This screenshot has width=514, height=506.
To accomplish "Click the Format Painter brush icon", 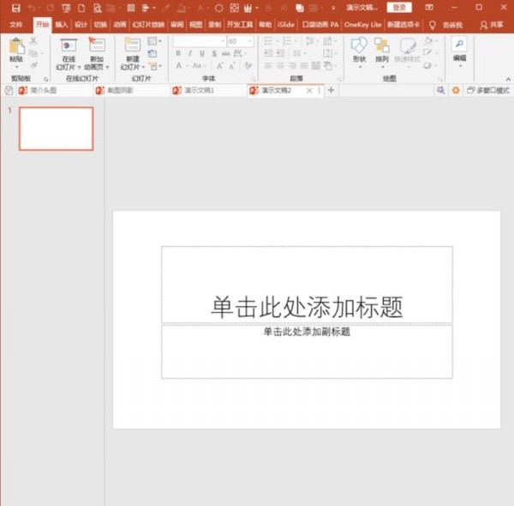I will pos(33,65).
